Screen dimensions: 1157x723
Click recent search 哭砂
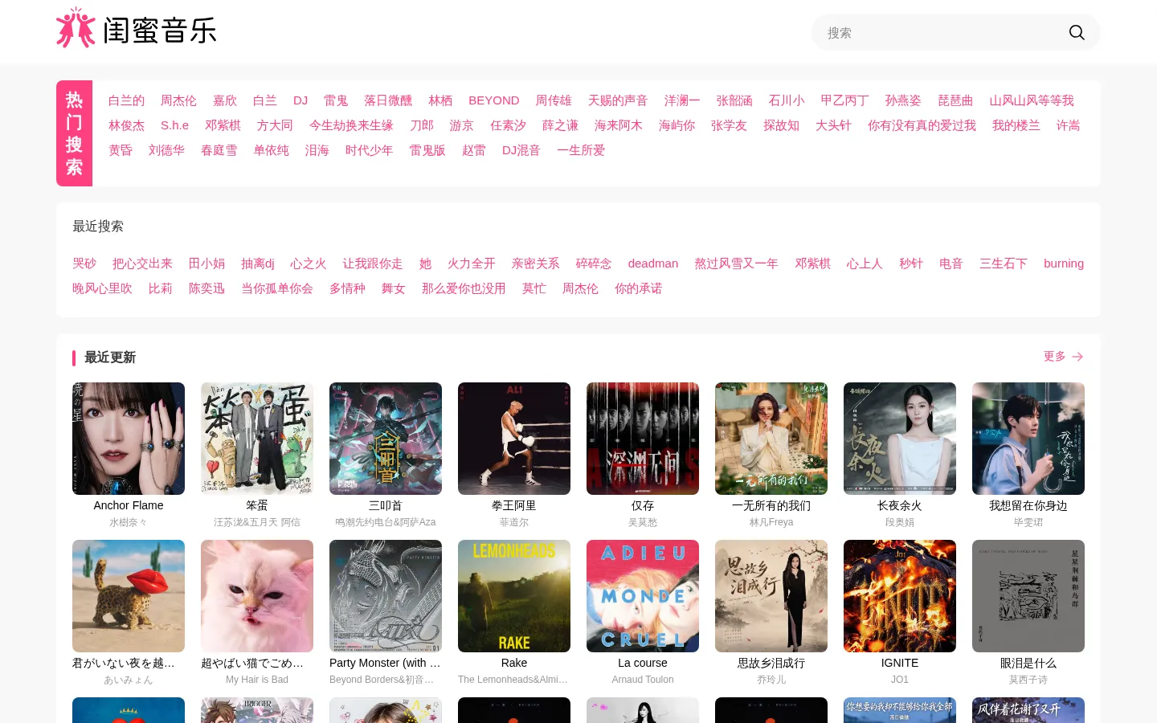(84, 263)
